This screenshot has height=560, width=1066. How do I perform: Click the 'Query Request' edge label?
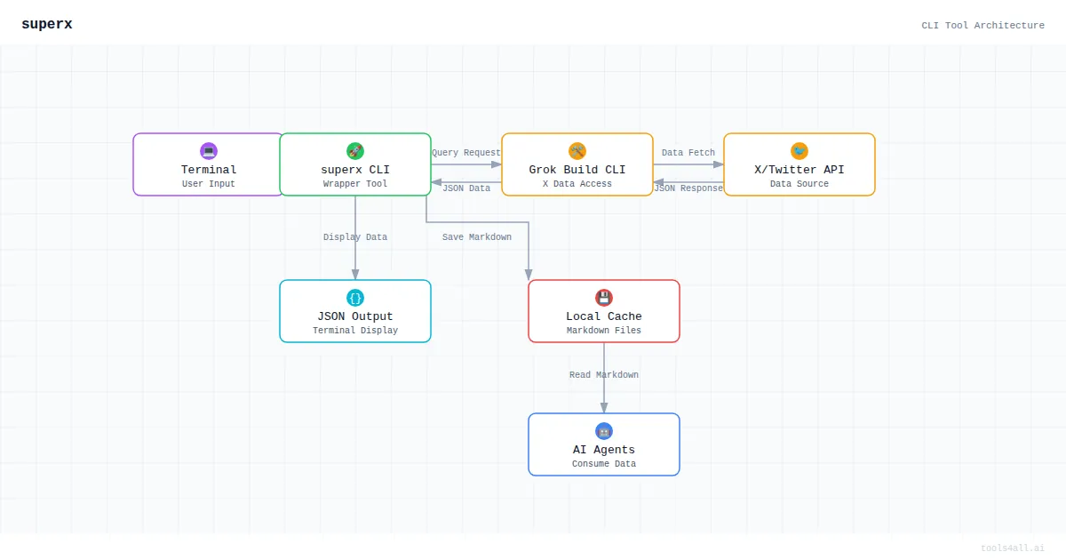pyautogui.click(x=466, y=153)
